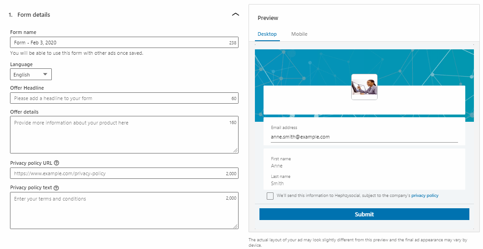Click the Privacy policy URL field

pos(124,173)
